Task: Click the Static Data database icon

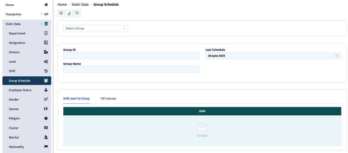Action: tap(46, 24)
